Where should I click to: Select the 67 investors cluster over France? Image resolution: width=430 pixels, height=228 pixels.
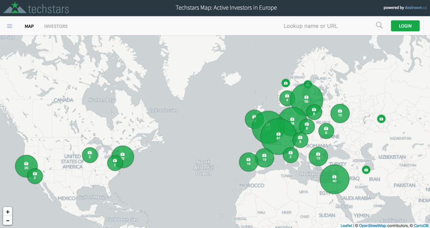pyautogui.click(x=278, y=136)
